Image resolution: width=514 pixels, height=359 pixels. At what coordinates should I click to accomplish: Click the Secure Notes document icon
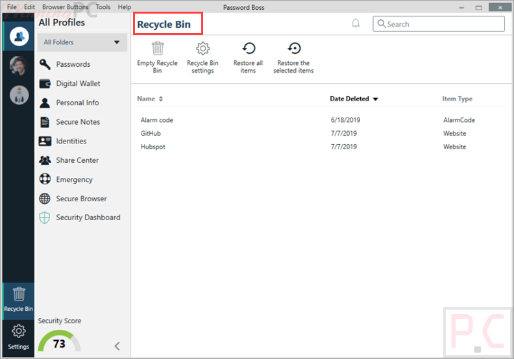[45, 122]
